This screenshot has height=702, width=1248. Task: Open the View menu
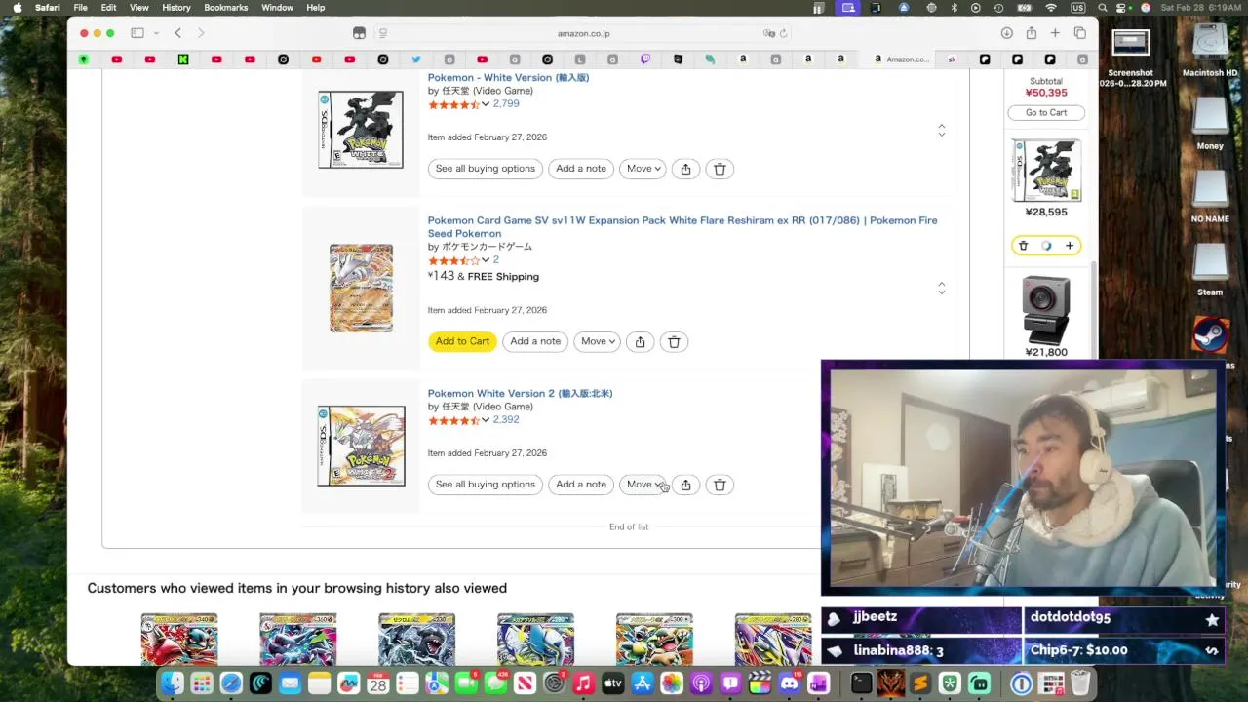point(139,8)
